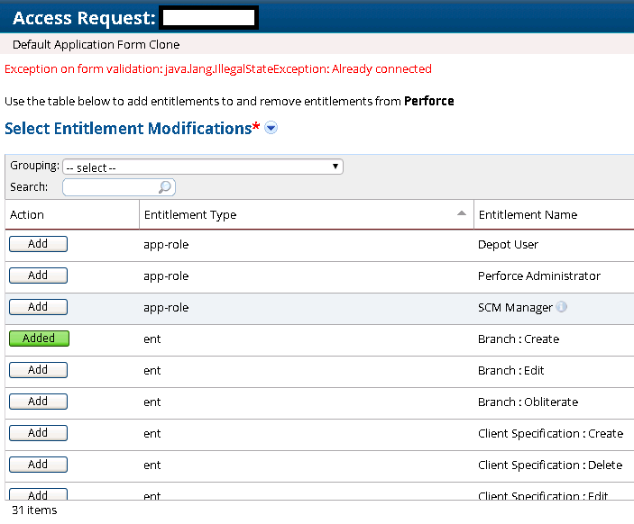Open the Grouping select dropdown

point(203,167)
